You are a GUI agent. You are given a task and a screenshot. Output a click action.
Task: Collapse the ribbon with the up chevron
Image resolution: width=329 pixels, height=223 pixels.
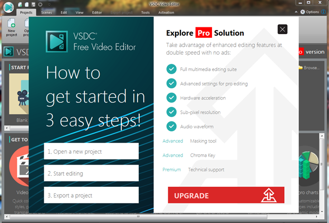pos(296,12)
